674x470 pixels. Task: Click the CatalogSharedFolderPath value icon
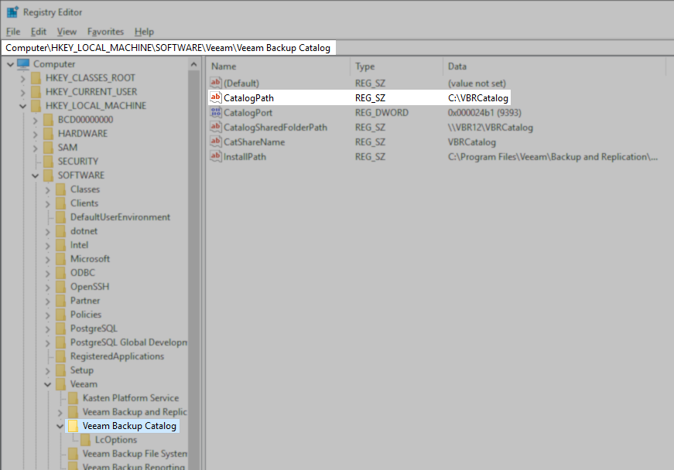pos(216,127)
